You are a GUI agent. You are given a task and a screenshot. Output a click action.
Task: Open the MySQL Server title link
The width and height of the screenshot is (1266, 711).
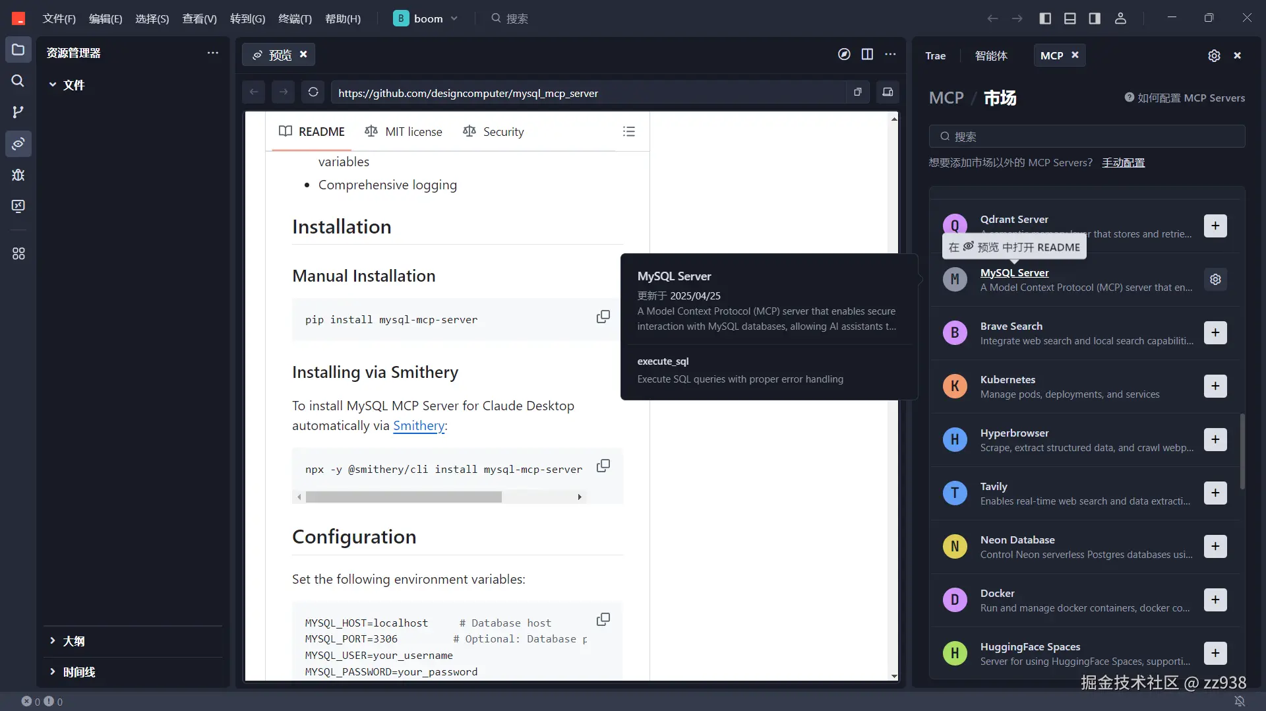(1014, 273)
